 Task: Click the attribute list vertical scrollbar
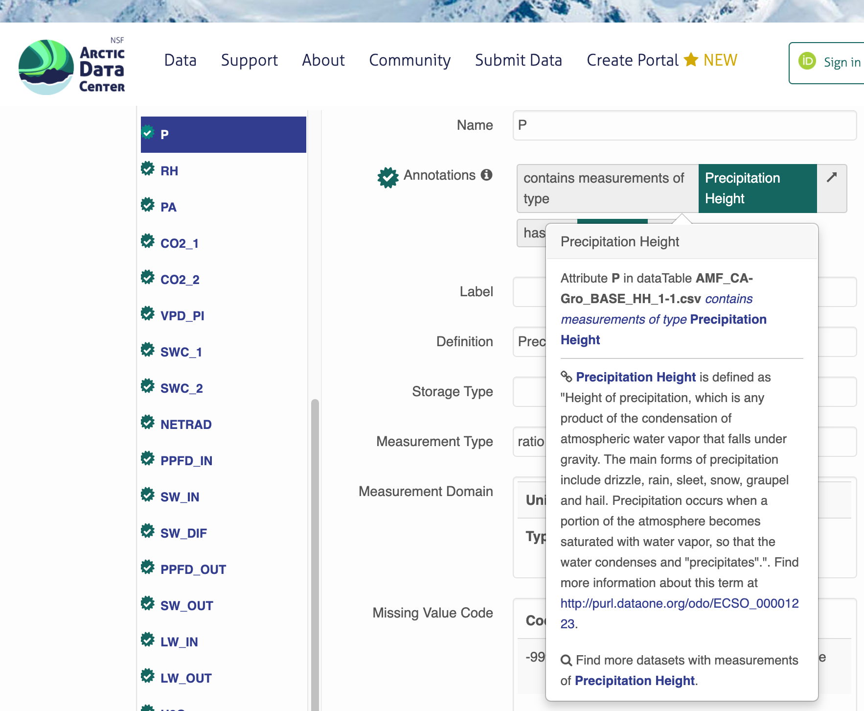(x=315, y=539)
